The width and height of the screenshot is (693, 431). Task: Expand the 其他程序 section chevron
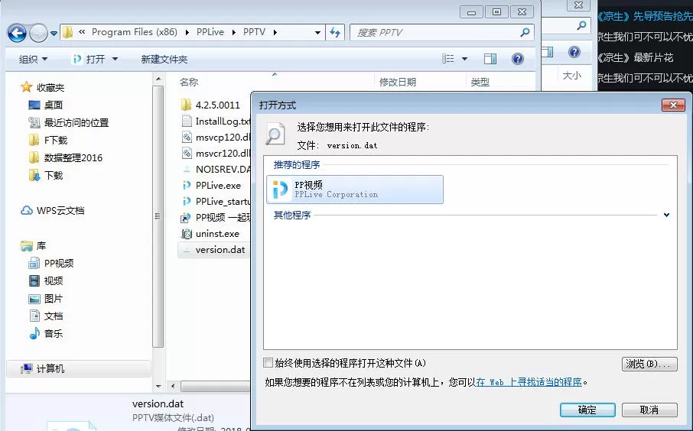pyautogui.click(x=666, y=215)
